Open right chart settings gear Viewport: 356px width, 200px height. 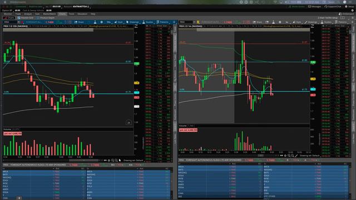pyautogui.click(x=280, y=22)
